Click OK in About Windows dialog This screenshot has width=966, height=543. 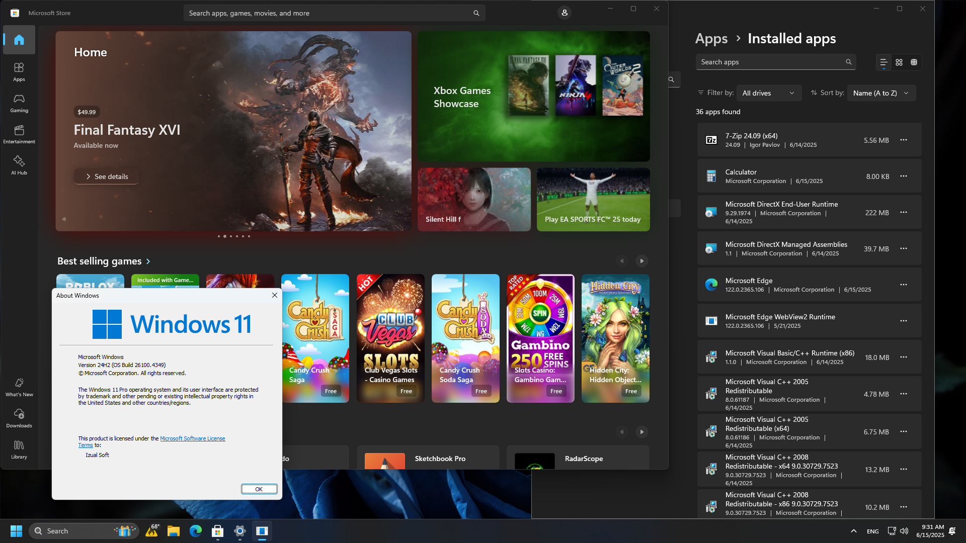coord(259,489)
